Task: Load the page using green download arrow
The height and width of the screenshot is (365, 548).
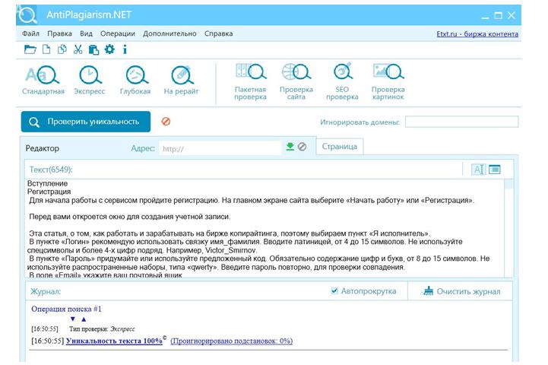Action: point(290,147)
